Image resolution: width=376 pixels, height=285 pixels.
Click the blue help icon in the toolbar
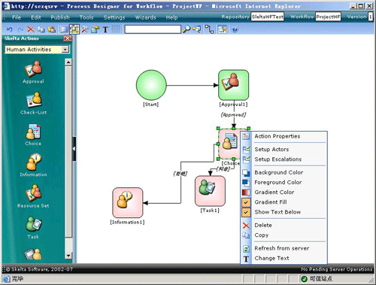click(235, 29)
